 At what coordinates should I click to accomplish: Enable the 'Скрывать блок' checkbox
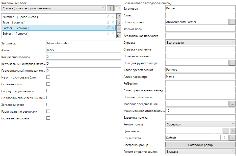[x=48, y=84]
